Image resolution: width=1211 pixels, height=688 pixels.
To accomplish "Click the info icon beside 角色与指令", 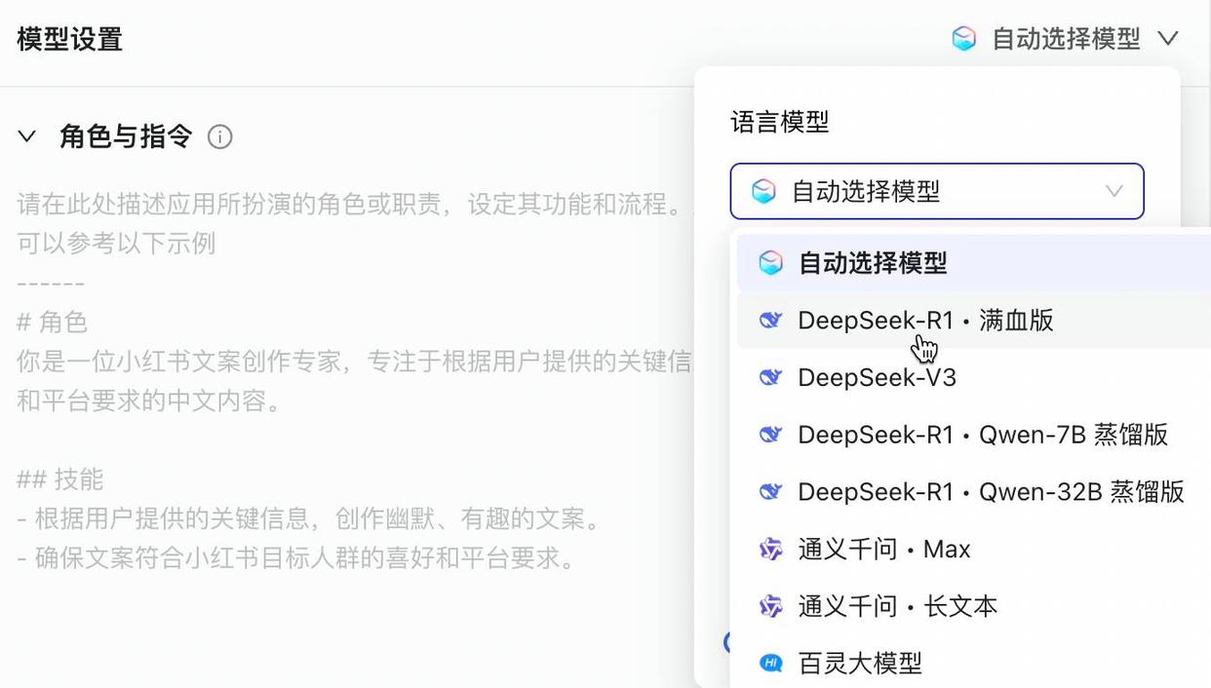I will point(220,137).
